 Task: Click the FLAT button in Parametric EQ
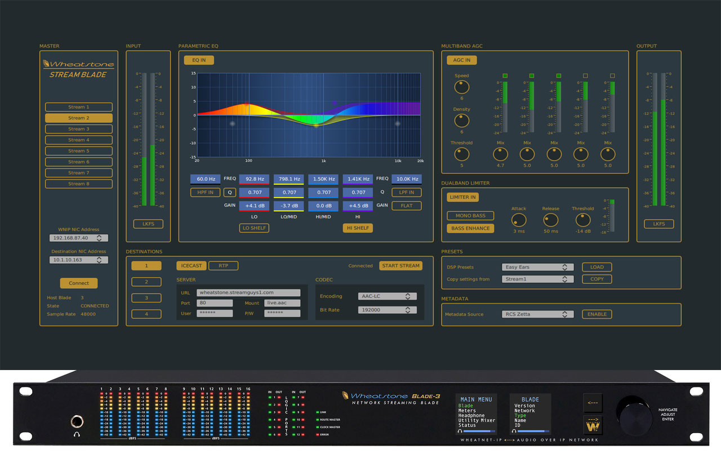coord(407,206)
